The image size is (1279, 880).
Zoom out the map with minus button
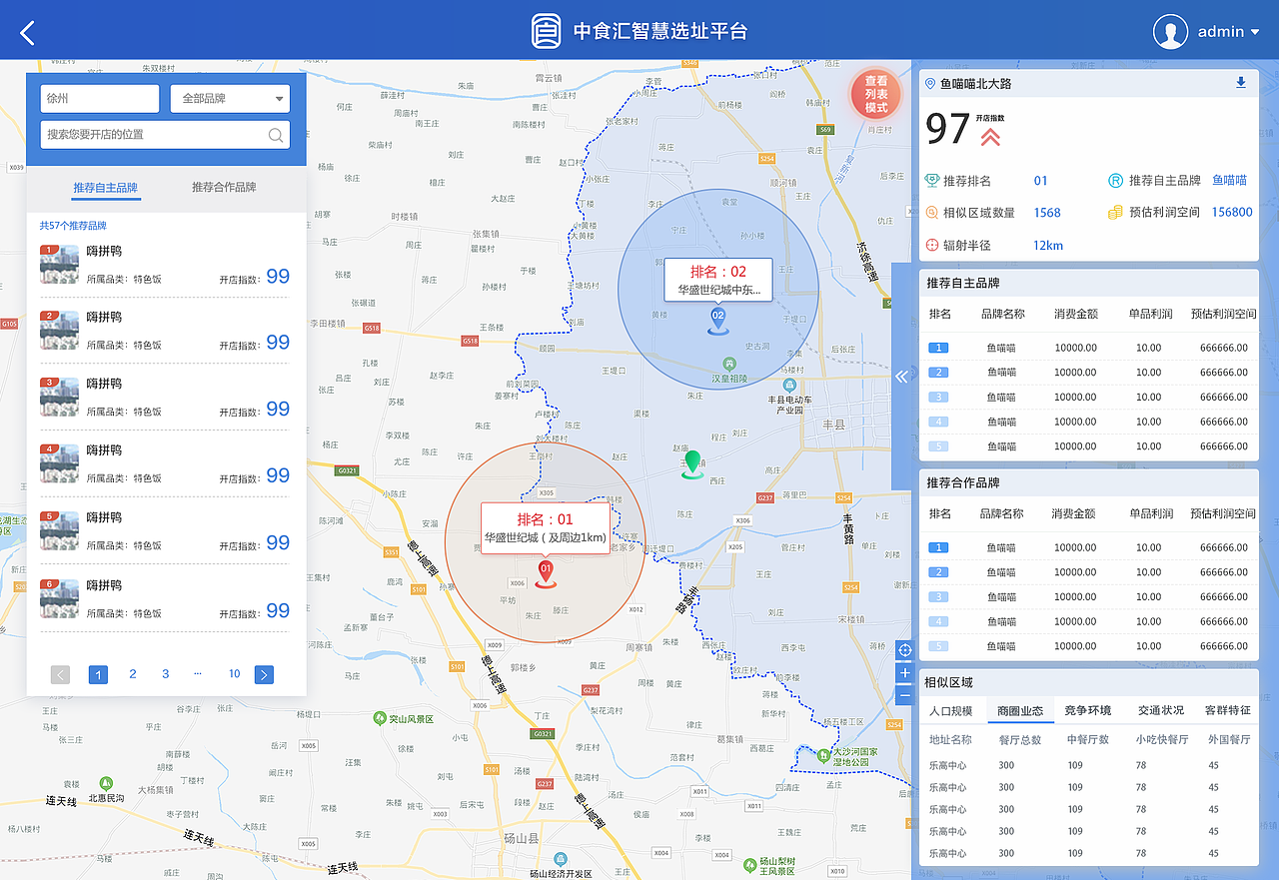pos(905,695)
